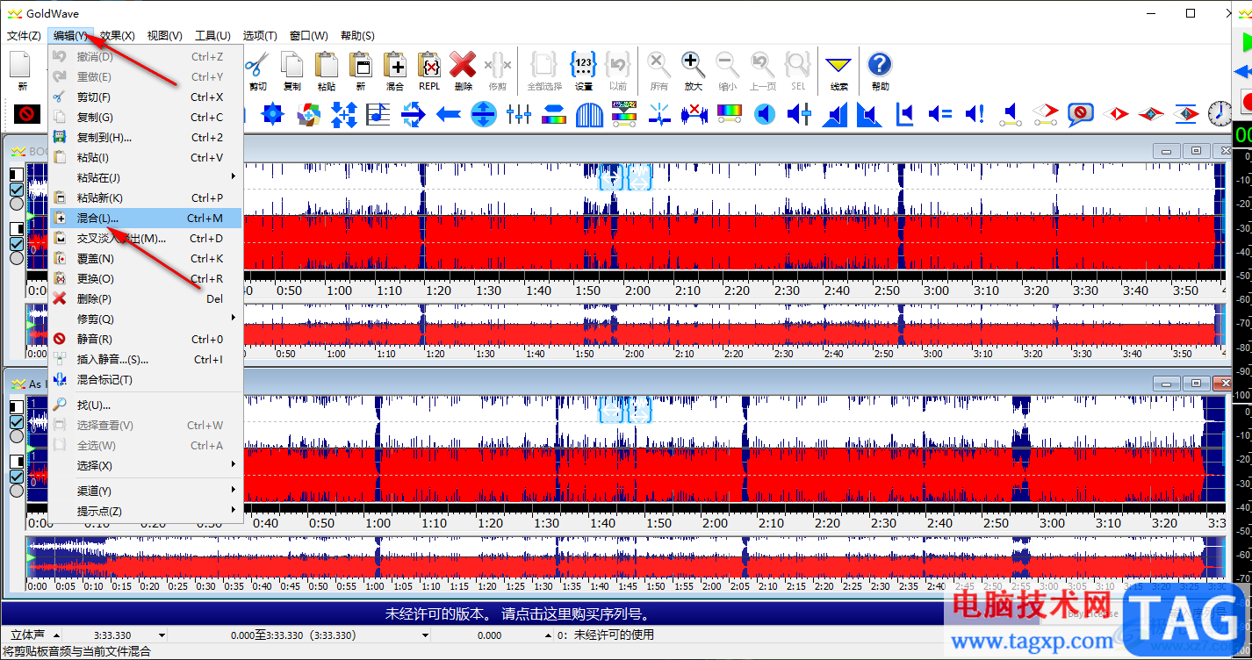Open the 帮助(S) help menu

tap(356, 36)
